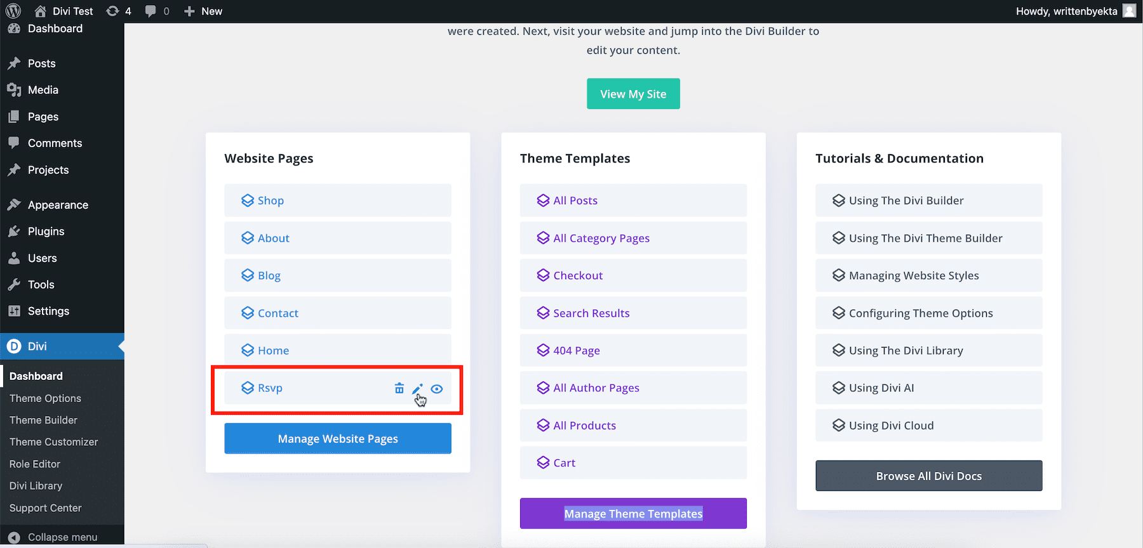Click the Users person icon
The height and width of the screenshot is (548, 1143).
[14, 258]
